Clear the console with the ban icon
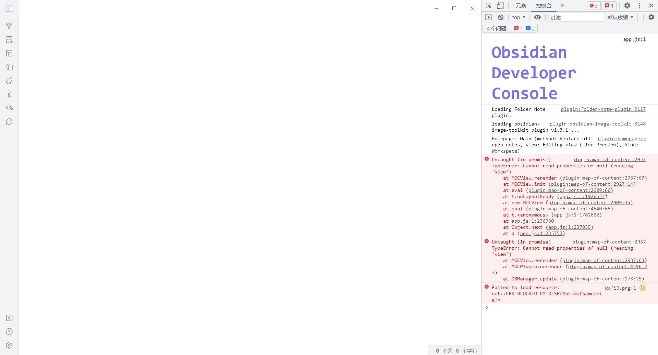This screenshot has width=658, height=355. 501,17
